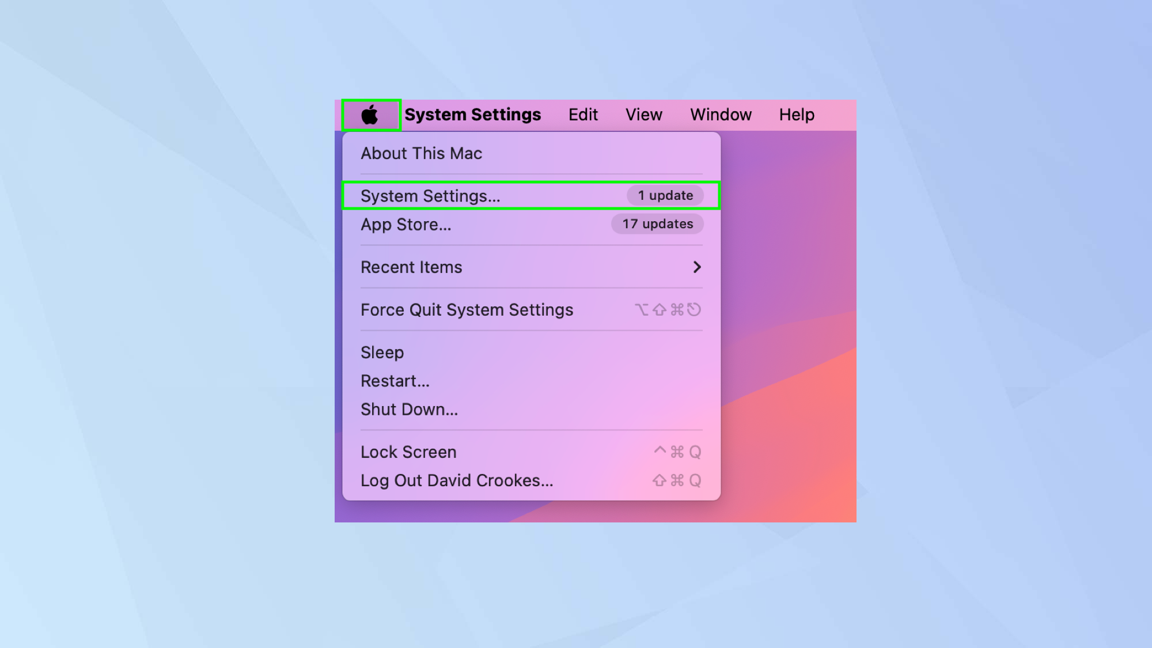Select About This Mac
This screenshot has height=648, width=1152.
[x=421, y=153]
